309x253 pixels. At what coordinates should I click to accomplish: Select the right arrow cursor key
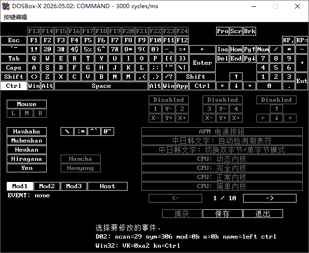(x=249, y=86)
